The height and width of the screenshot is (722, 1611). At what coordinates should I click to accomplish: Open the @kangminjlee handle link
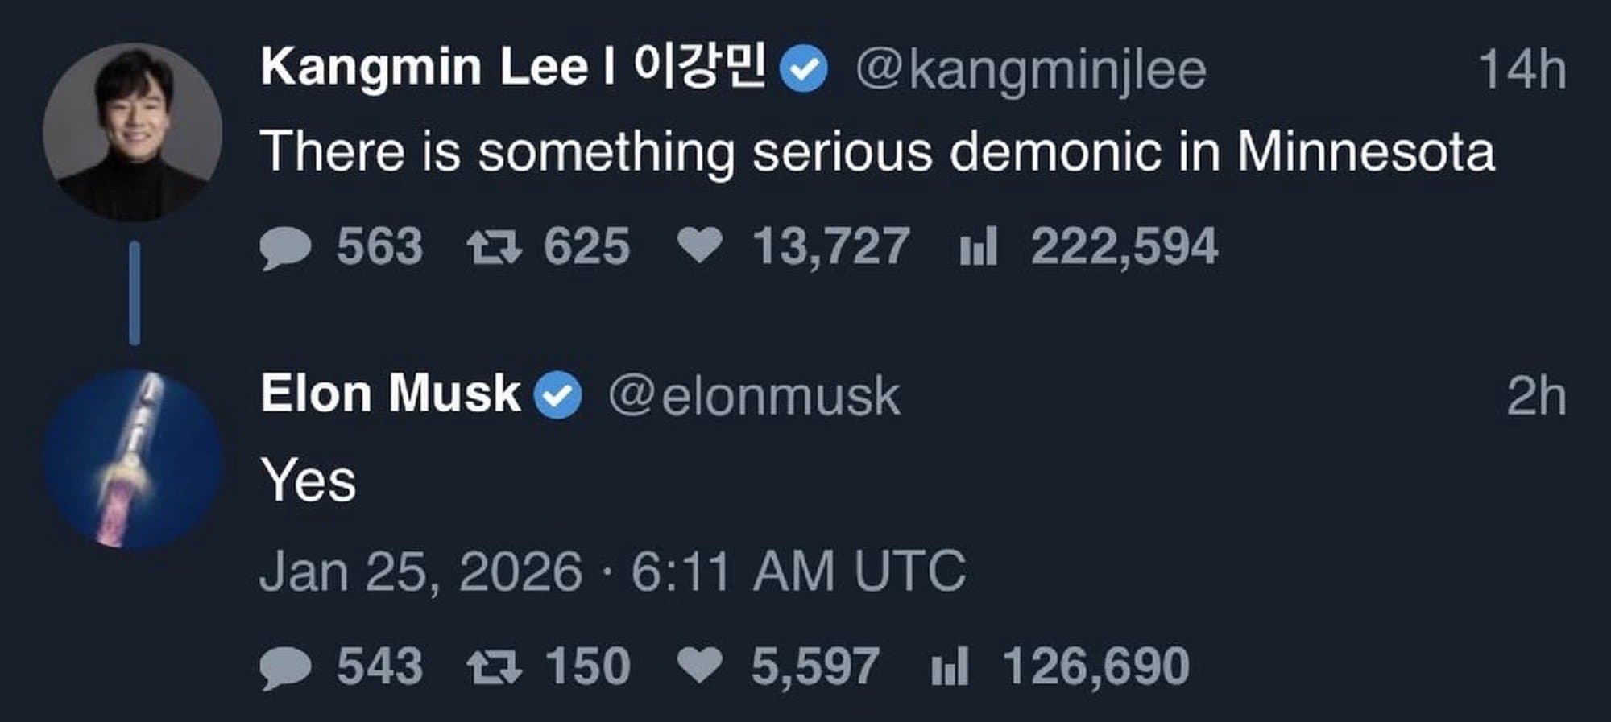click(x=1031, y=70)
